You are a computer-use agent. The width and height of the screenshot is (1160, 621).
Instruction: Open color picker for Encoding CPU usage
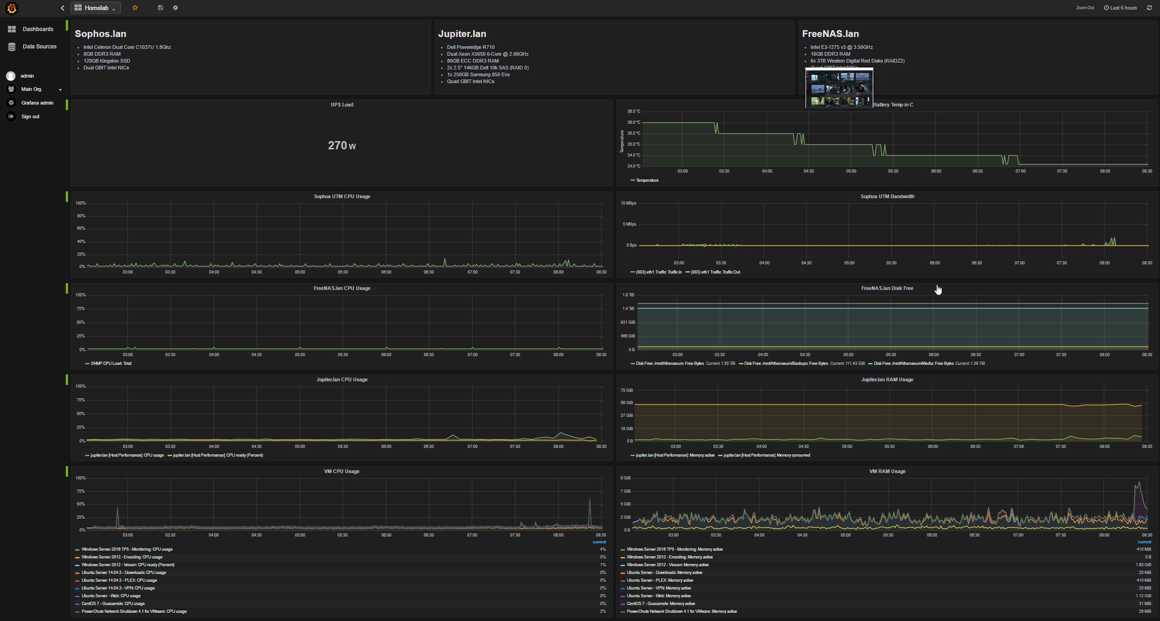click(77, 558)
